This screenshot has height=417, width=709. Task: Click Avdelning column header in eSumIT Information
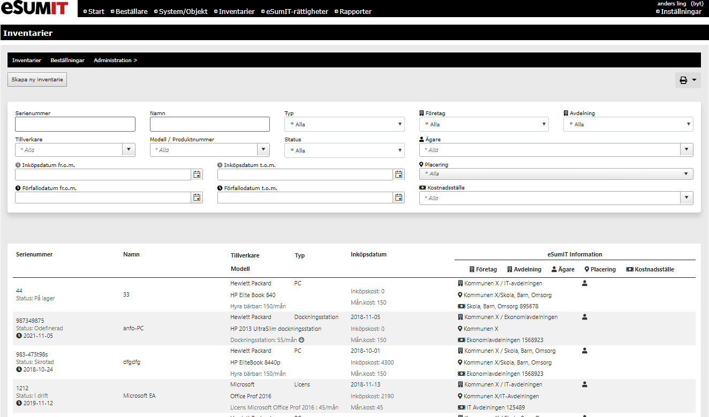[524, 269]
